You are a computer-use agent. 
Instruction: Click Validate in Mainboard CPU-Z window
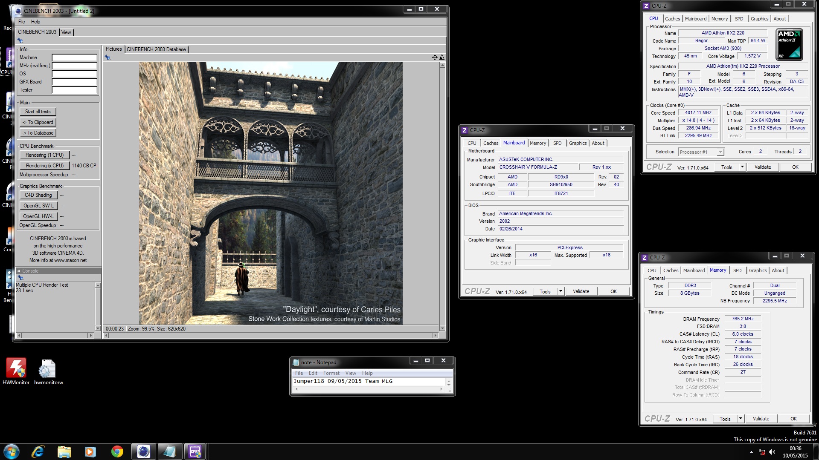coord(581,291)
